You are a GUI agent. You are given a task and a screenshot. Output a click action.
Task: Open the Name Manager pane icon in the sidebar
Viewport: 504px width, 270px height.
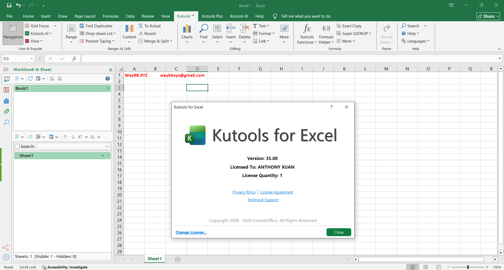(x=7, y=101)
